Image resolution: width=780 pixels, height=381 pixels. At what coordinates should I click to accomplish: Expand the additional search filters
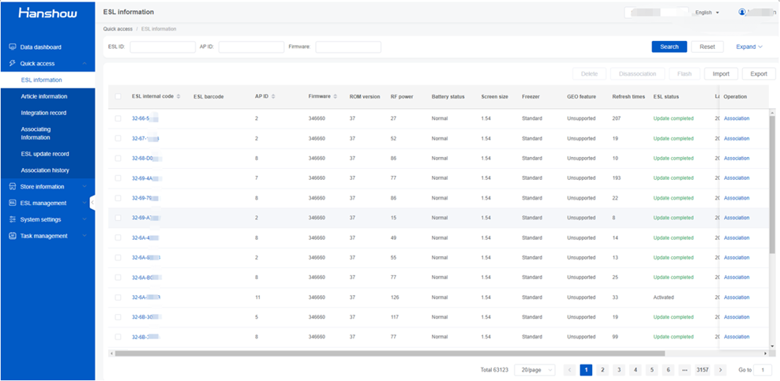coord(749,47)
